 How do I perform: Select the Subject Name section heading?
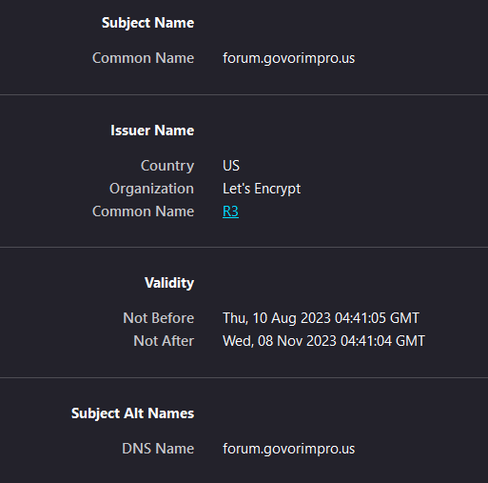(147, 23)
